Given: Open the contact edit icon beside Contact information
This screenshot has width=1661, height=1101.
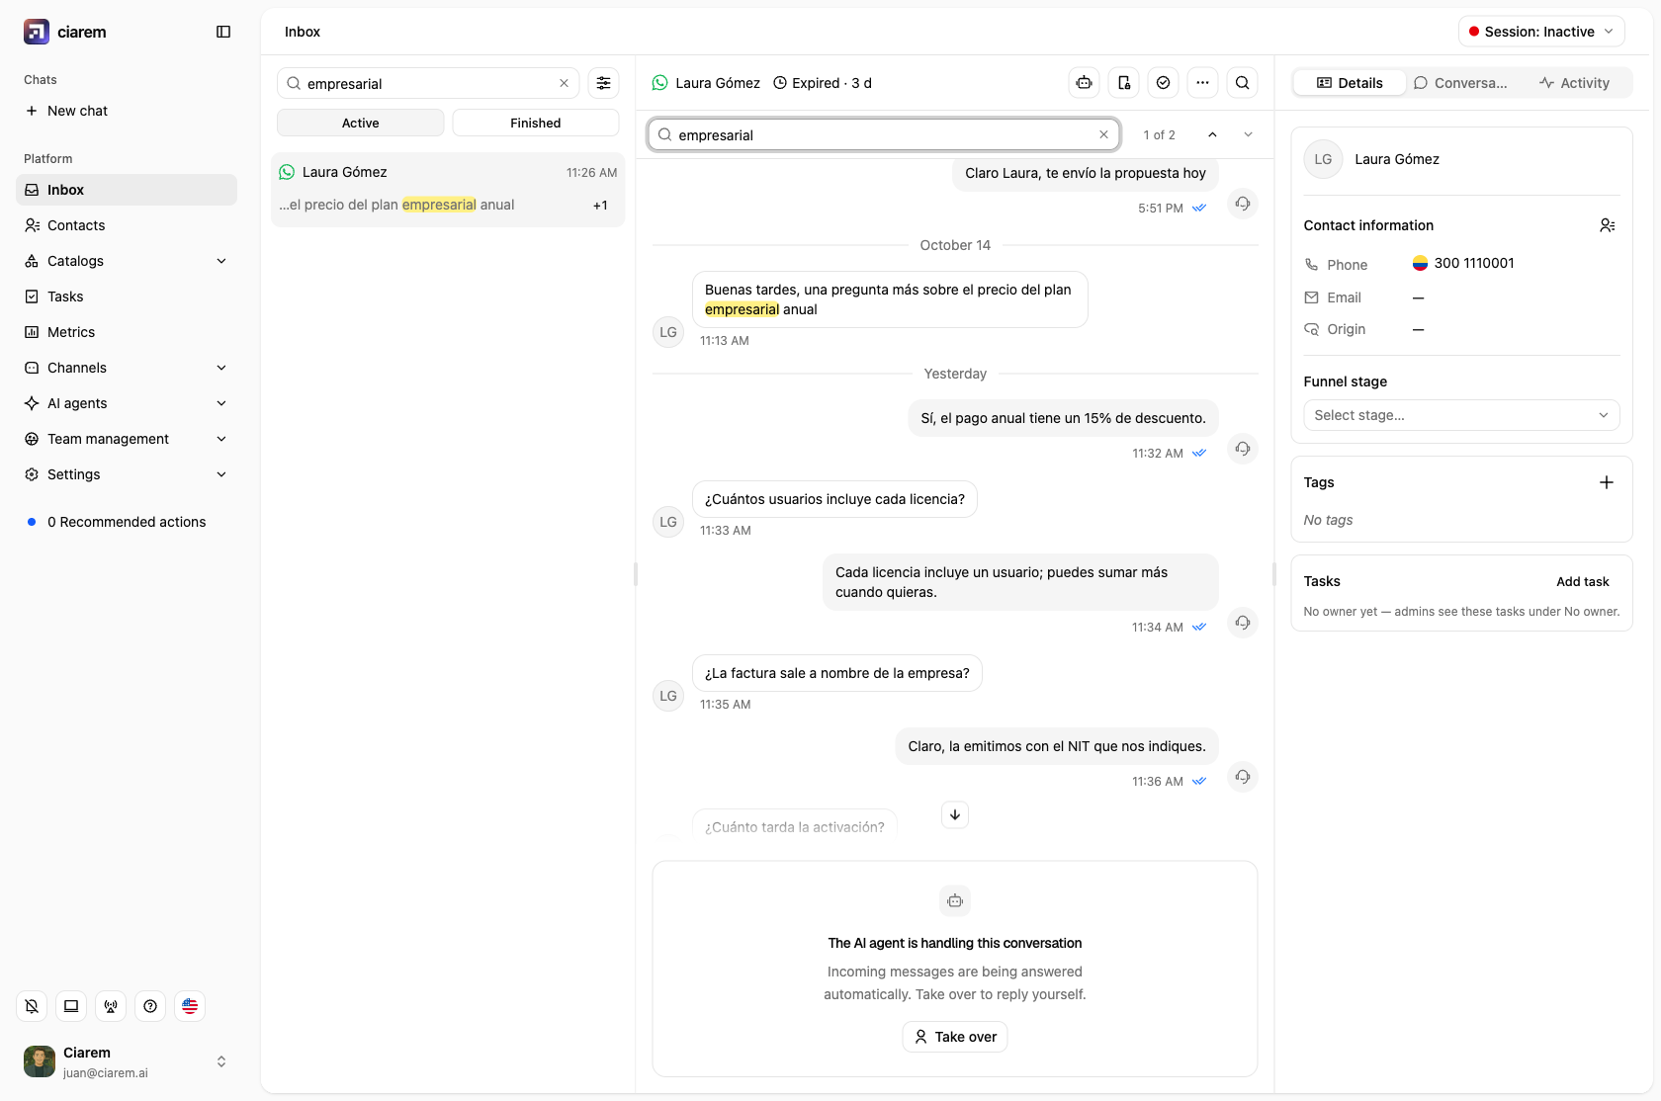Looking at the screenshot, I should click(x=1608, y=225).
